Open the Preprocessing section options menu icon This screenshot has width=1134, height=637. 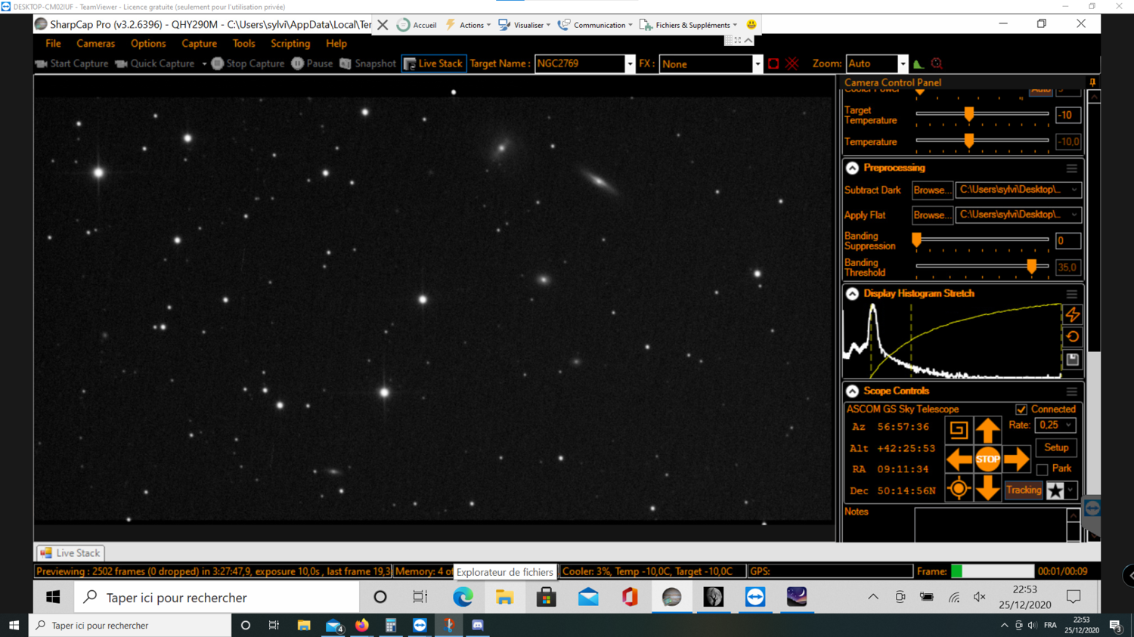(x=1071, y=169)
